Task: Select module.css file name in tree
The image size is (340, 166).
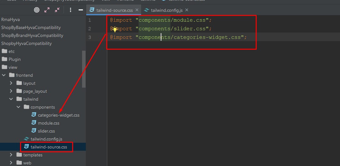Action: click(x=49, y=123)
